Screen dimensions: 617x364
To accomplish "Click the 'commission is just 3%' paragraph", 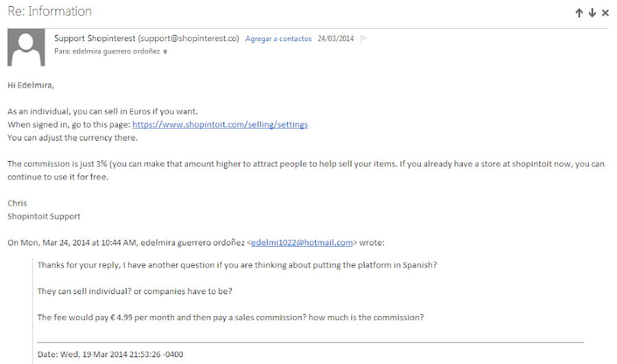I will [x=305, y=164].
